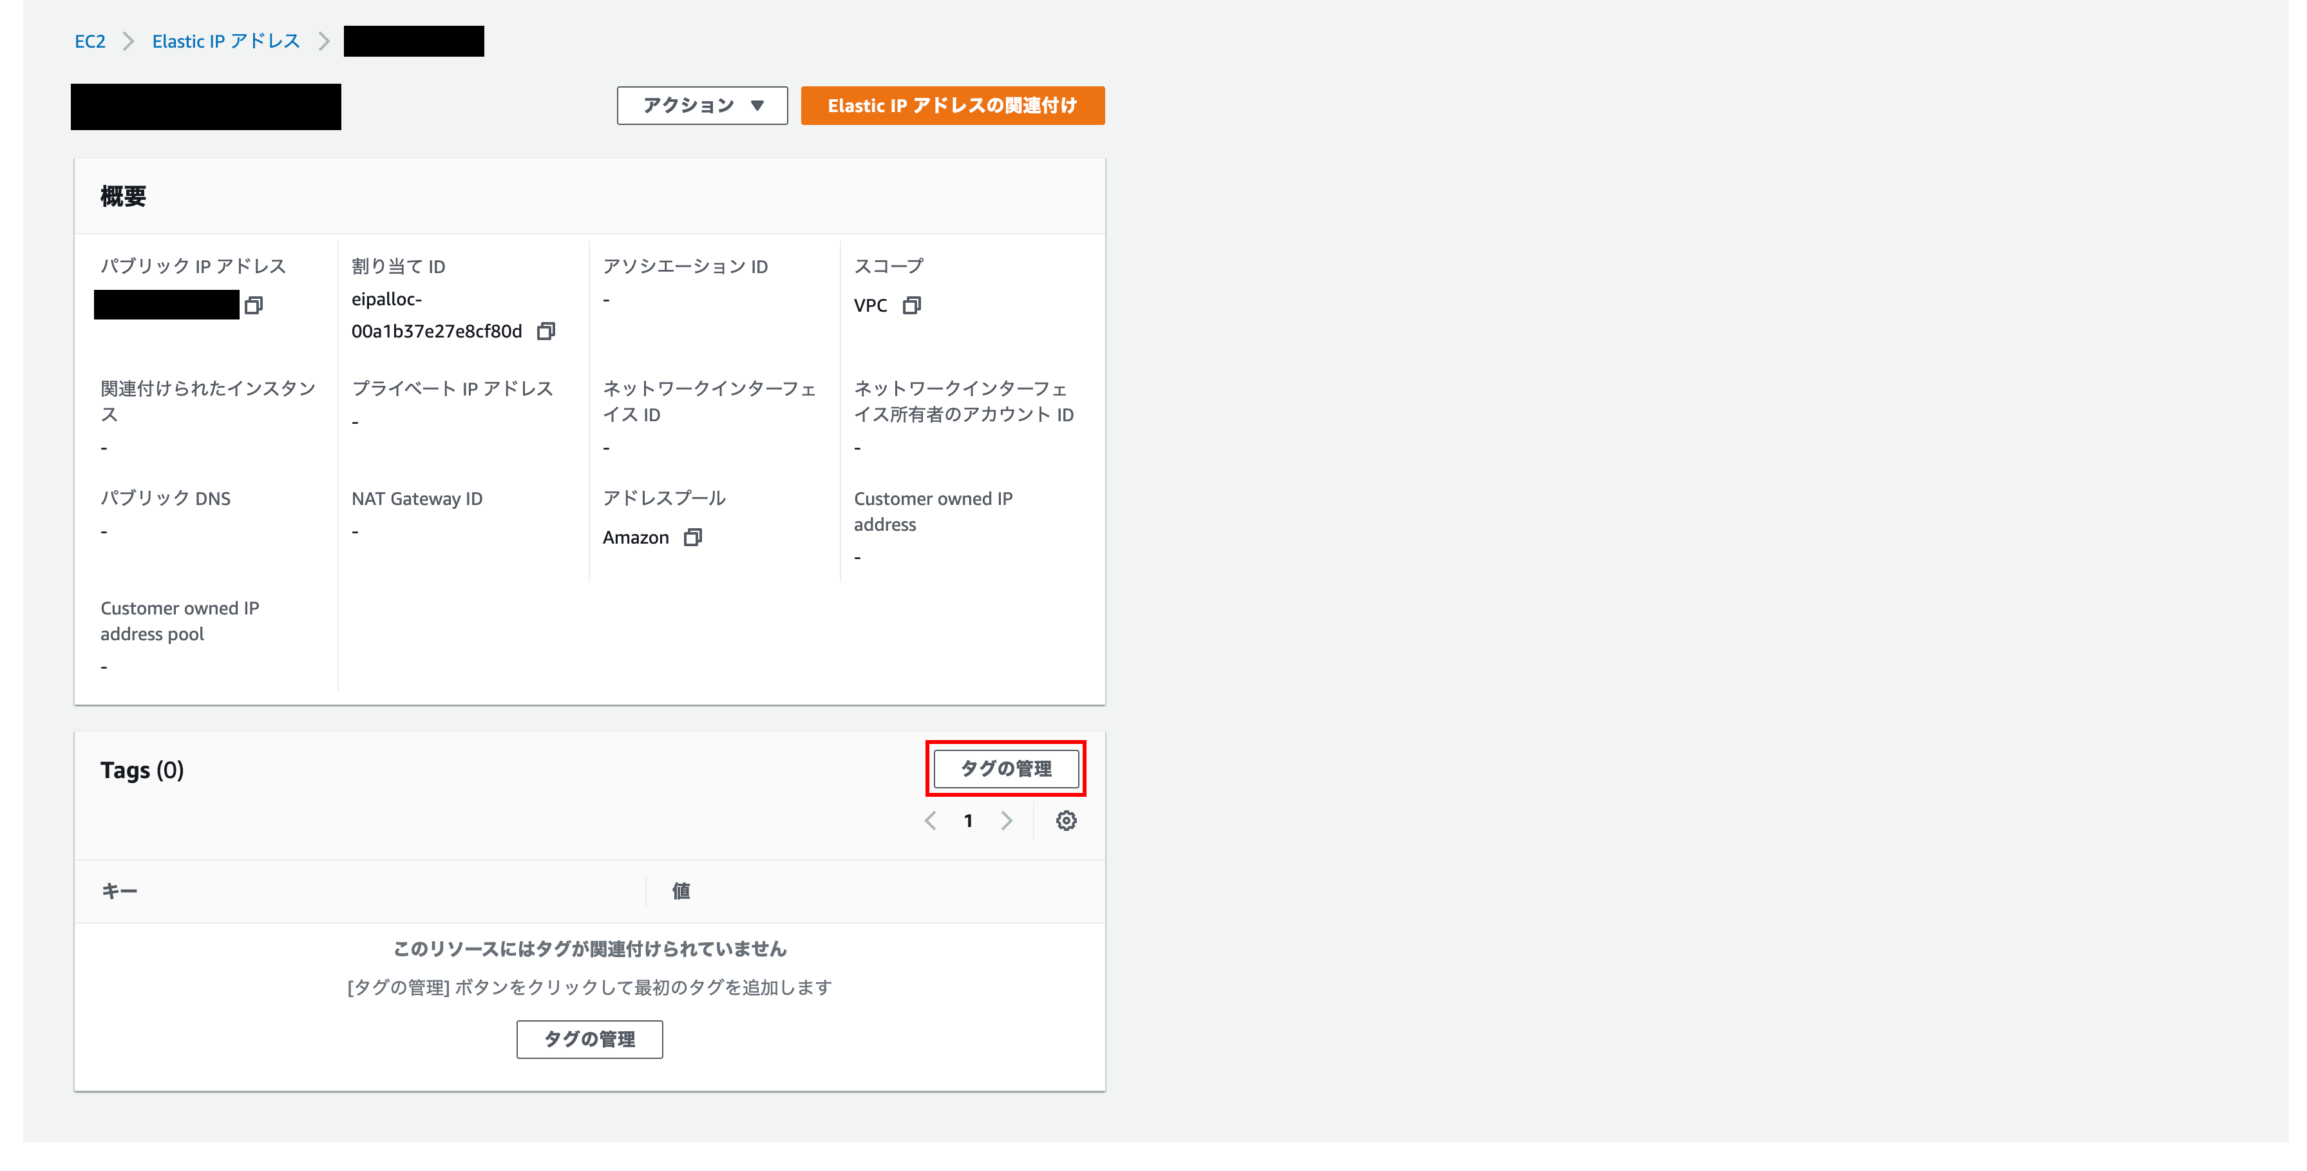Image resolution: width=2307 pixels, height=1171 pixels.
Task: Copy the VPC scope value
Action: point(912,305)
